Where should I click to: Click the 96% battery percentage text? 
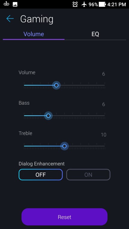[93, 4]
